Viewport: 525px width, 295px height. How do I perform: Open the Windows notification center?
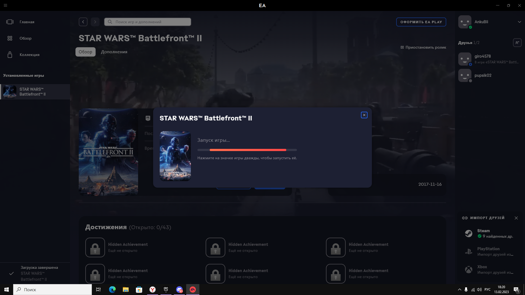[x=517, y=290]
